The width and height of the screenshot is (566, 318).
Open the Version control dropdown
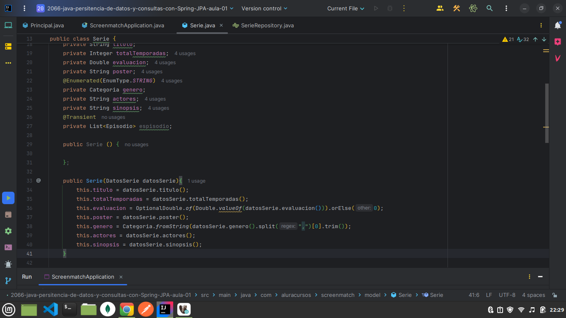point(264,8)
